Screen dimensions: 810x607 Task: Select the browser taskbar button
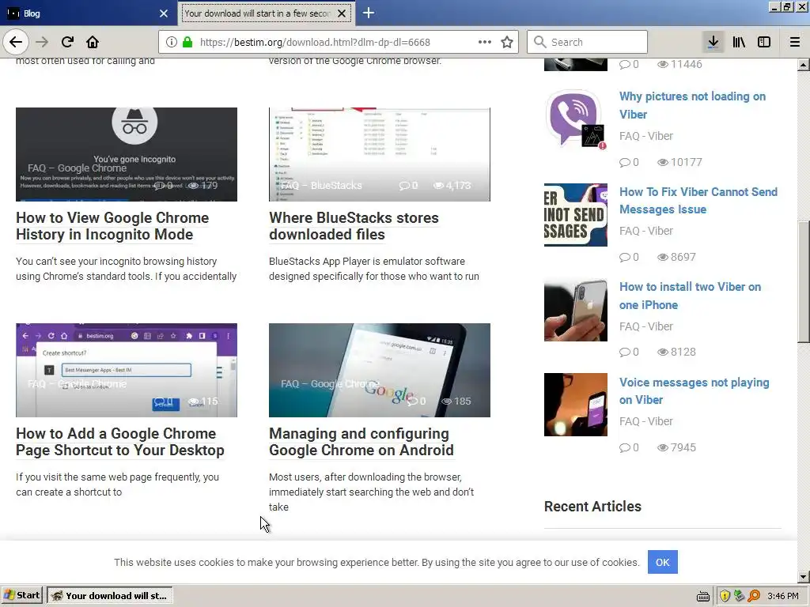click(109, 596)
